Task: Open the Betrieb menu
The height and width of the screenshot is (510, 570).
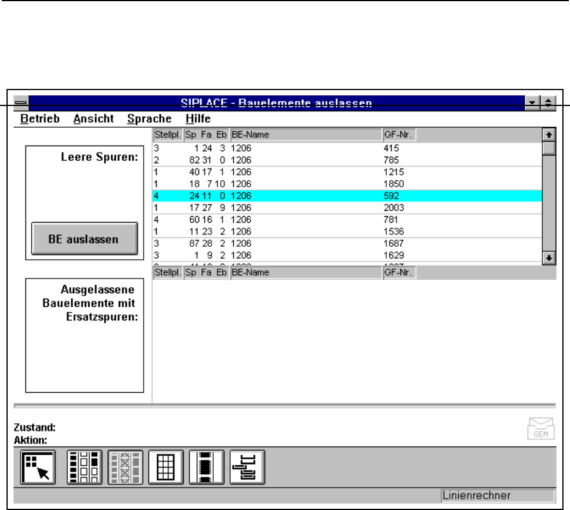Action: (40, 118)
